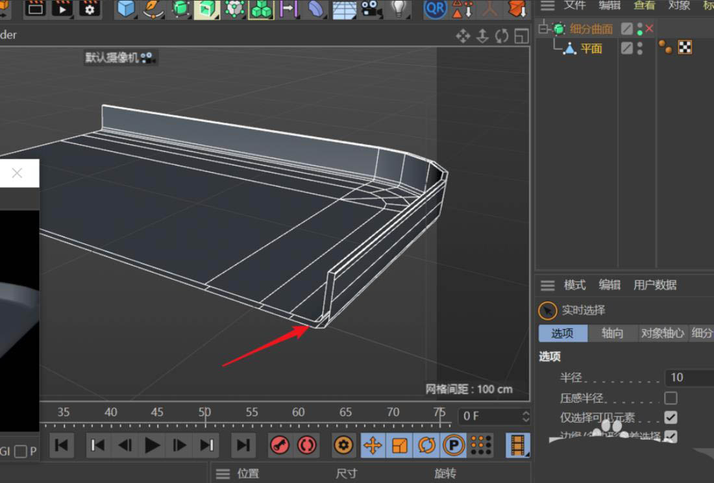
Task: Open the coordinates panel hamburger menu
Action: click(223, 475)
